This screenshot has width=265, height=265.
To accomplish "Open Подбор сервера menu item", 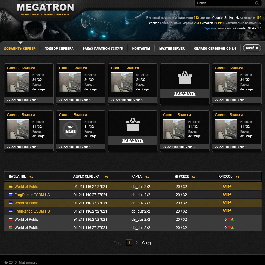I will tap(59, 48).
